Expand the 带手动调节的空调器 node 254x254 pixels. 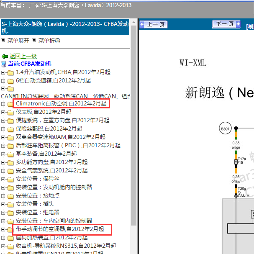(x=3, y=229)
